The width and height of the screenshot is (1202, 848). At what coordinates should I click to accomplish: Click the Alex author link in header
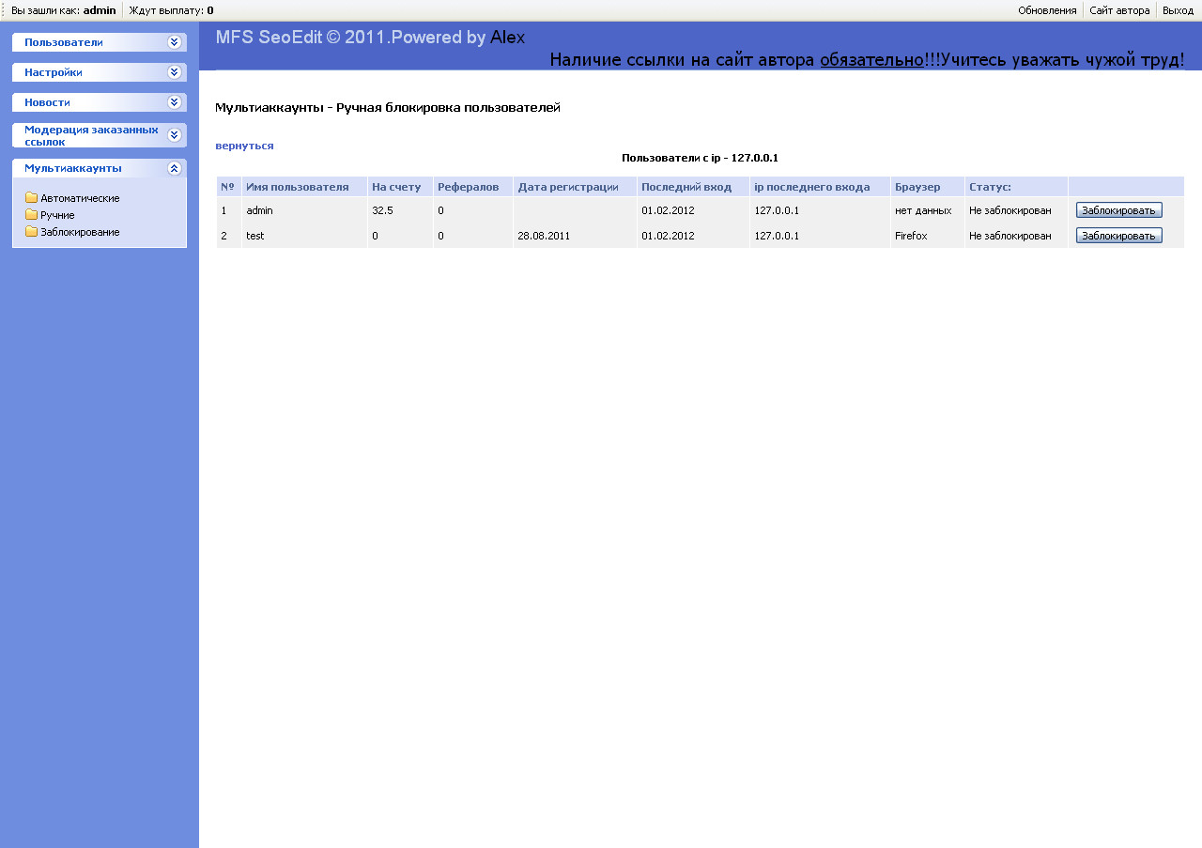tap(507, 38)
